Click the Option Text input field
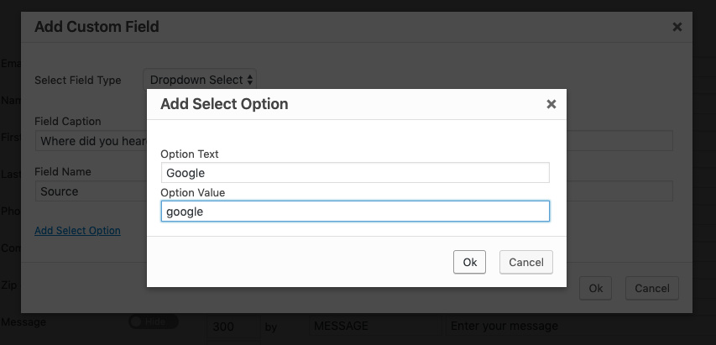The height and width of the screenshot is (345, 716). tap(355, 173)
